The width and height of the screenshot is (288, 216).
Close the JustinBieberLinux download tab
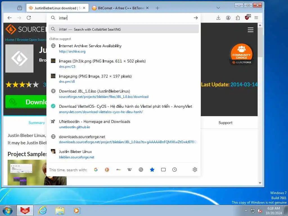[x=84, y=8]
